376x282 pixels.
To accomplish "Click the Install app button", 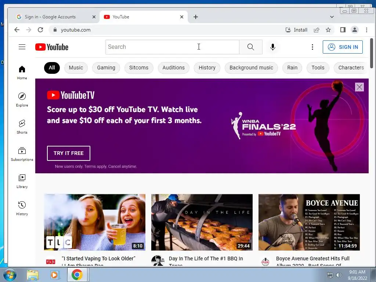I will coord(296,30).
